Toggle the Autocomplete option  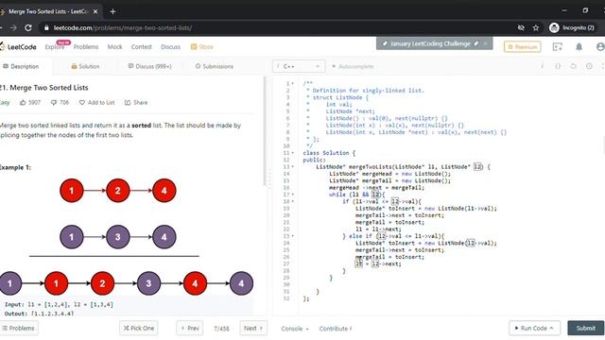click(x=353, y=66)
